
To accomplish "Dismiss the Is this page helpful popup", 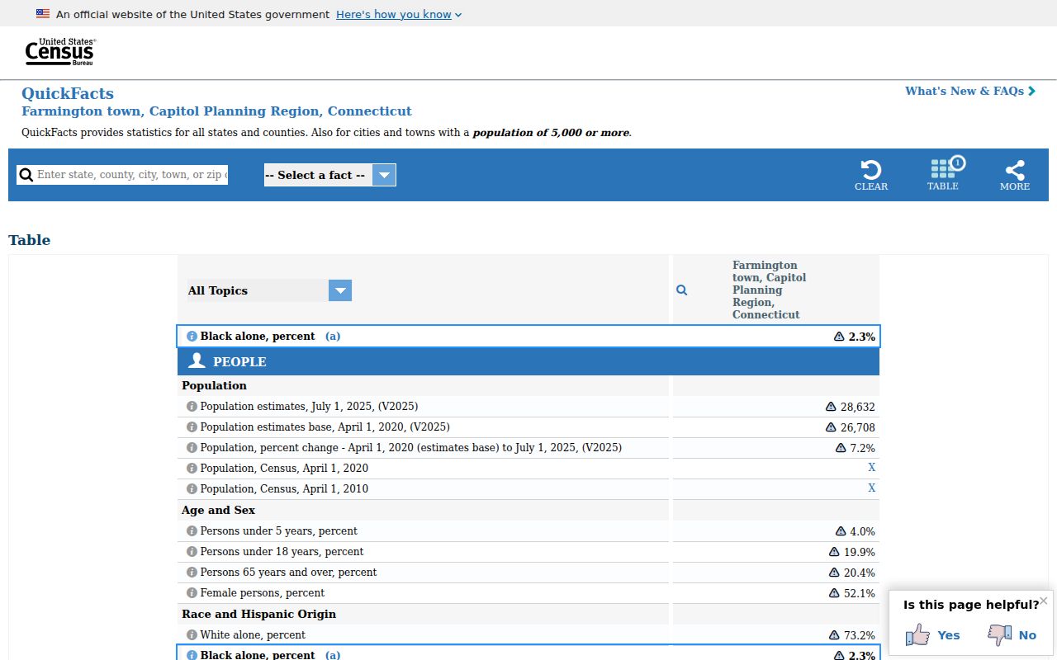I will [x=1044, y=601].
